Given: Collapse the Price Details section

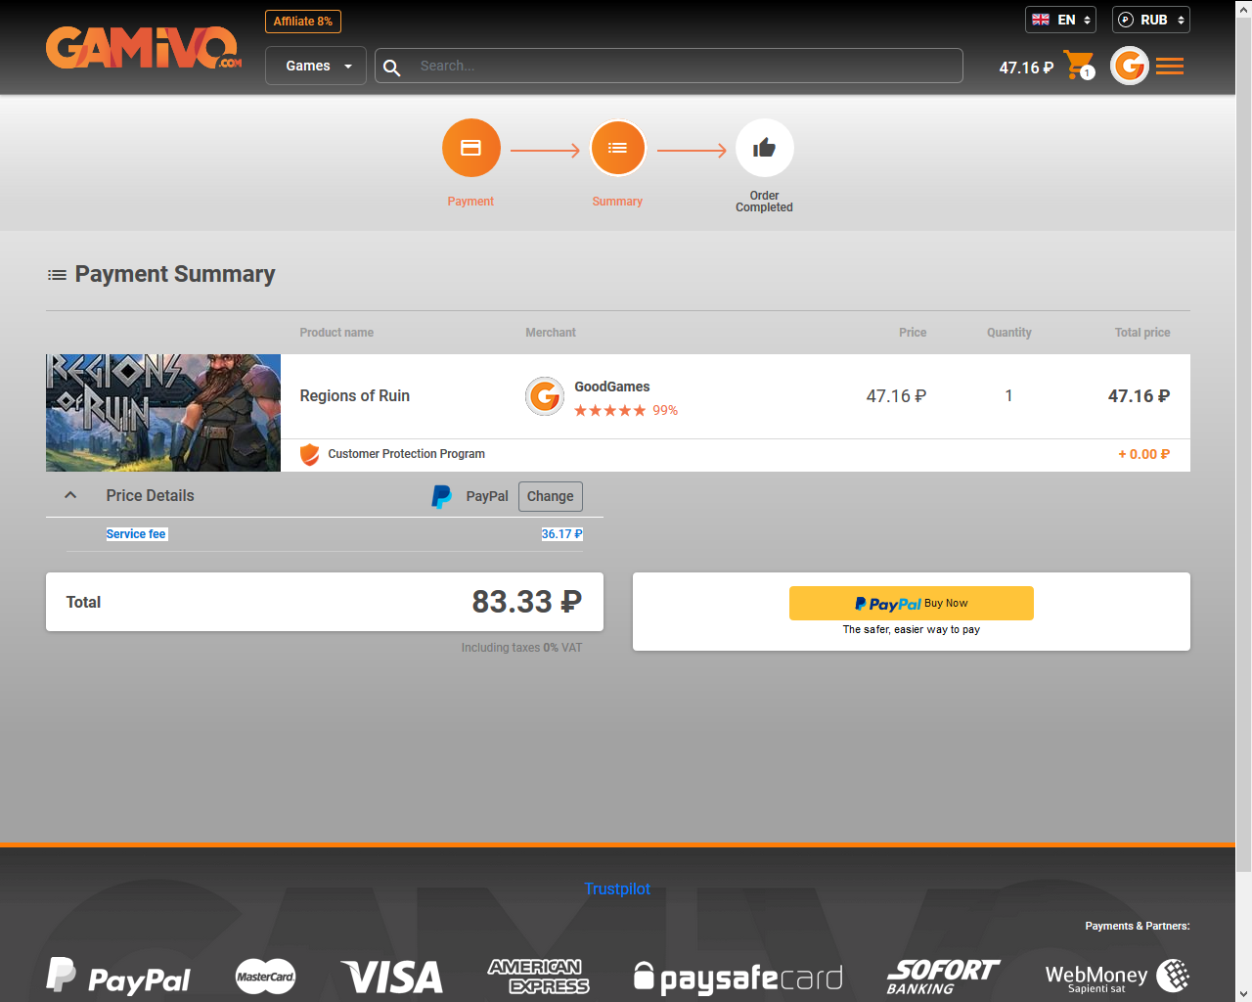Looking at the screenshot, I should (x=70, y=496).
